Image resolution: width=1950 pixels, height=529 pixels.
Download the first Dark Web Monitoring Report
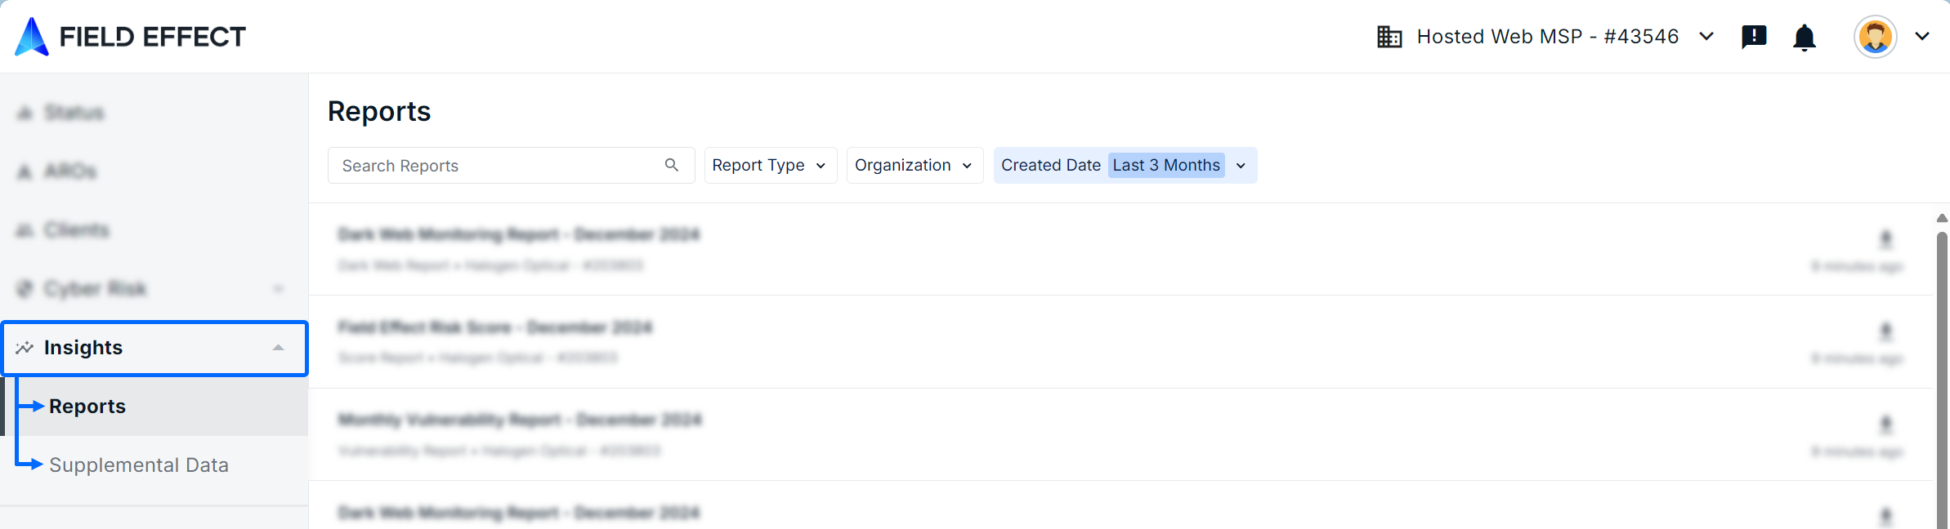point(1885,238)
